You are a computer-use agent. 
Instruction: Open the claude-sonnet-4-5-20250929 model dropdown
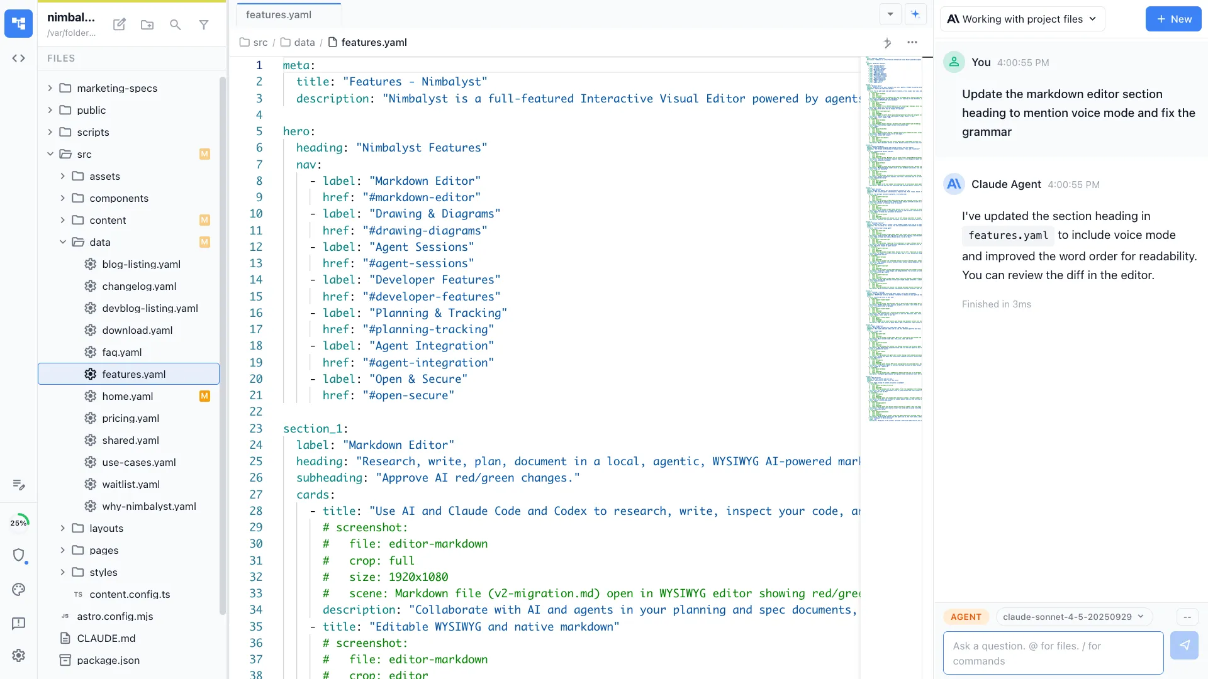point(1073,617)
